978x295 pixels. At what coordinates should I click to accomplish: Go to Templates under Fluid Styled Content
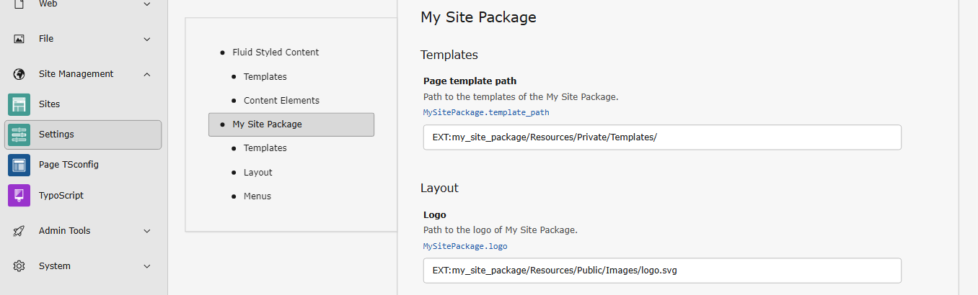coord(265,77)
